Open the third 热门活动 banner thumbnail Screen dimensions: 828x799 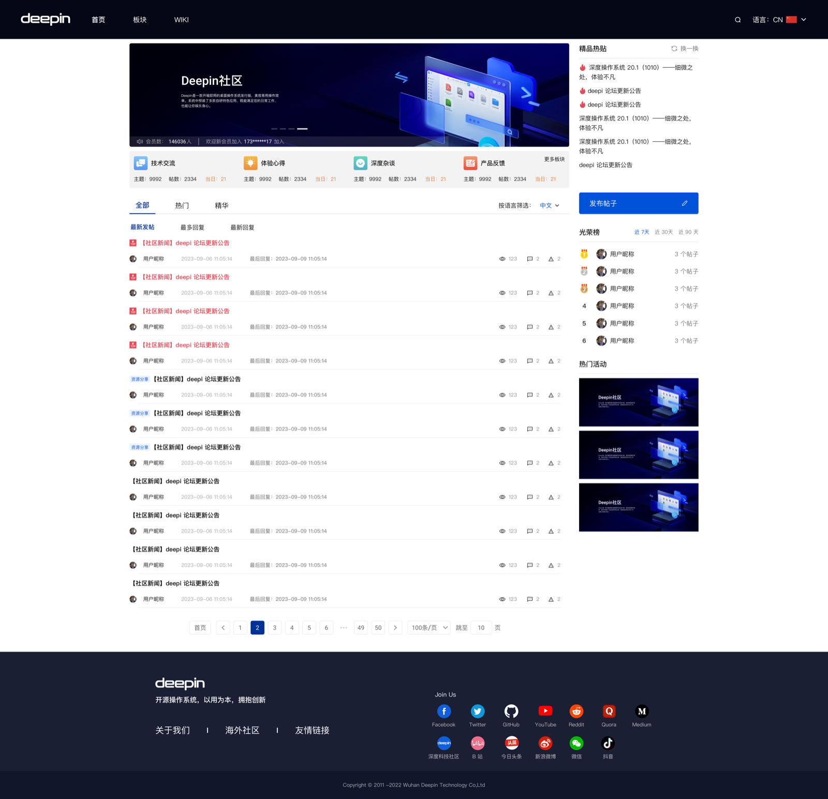pyautogui.click(x=639, y=507)
